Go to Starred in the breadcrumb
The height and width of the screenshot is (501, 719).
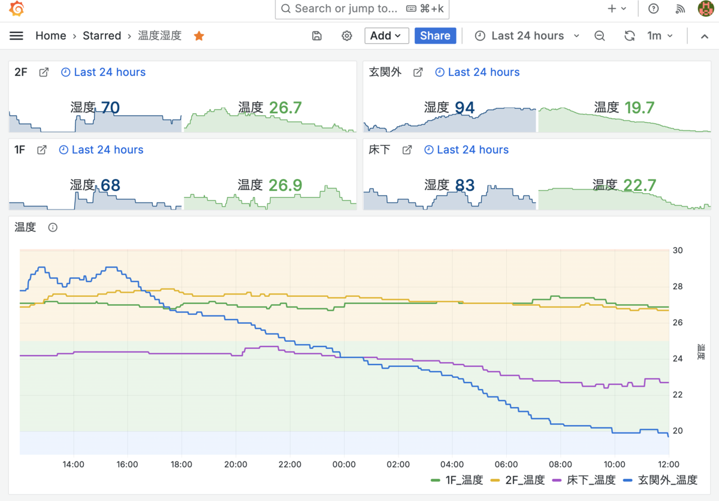[x=102, y=36]
